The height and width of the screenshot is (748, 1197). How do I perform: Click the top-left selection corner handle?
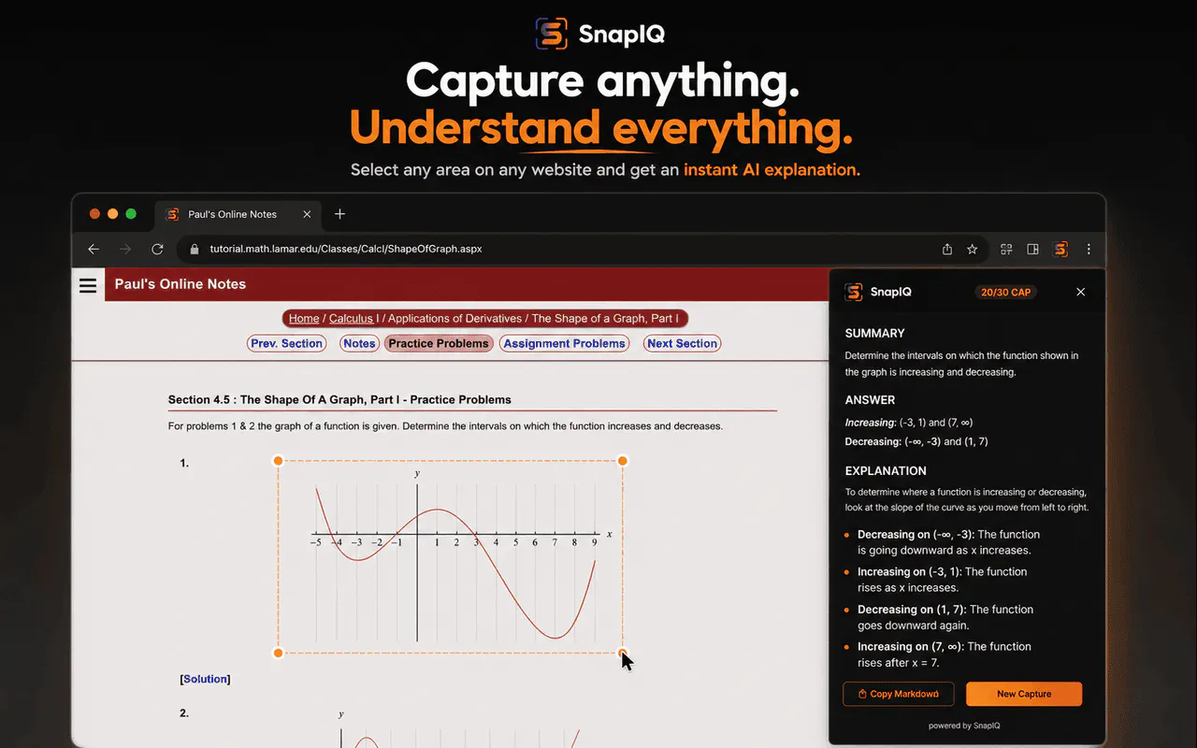point(278,460)
